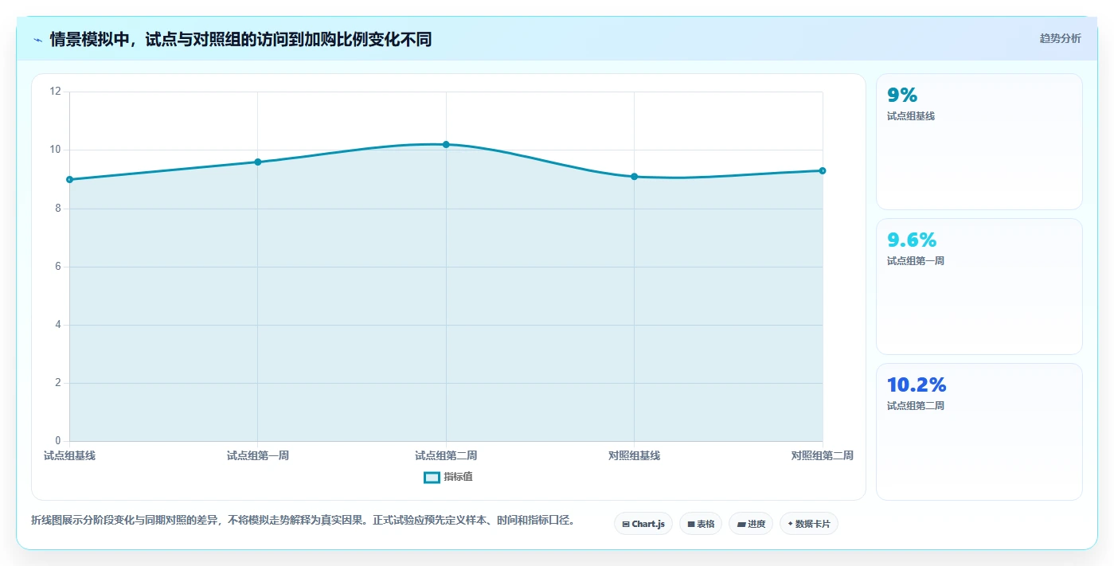Image resolution: width=1114 pixels, height=566 pixels.
Task: Click the data point for 试点组基线
Action: (69, 179)
